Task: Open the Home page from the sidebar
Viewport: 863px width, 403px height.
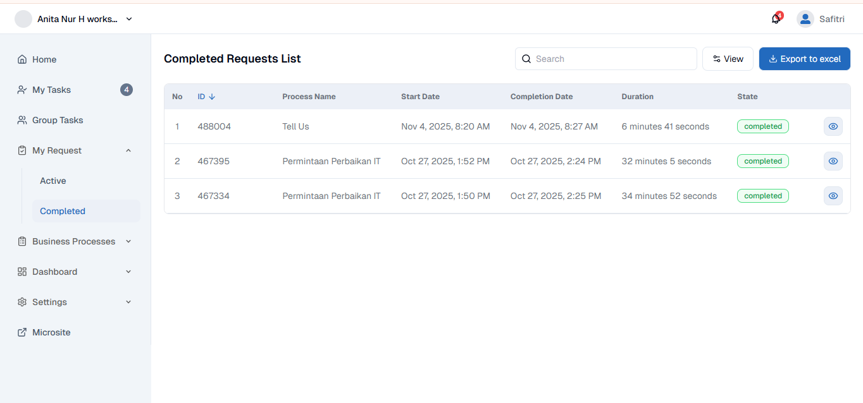Action: [22, 59]
